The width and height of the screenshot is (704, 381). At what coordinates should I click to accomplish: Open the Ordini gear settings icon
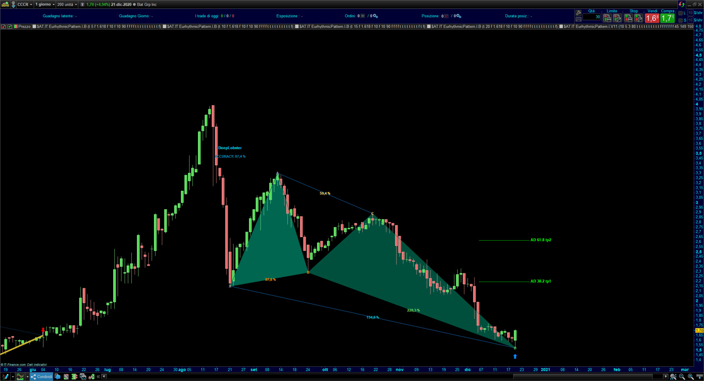tap(375, 16)
